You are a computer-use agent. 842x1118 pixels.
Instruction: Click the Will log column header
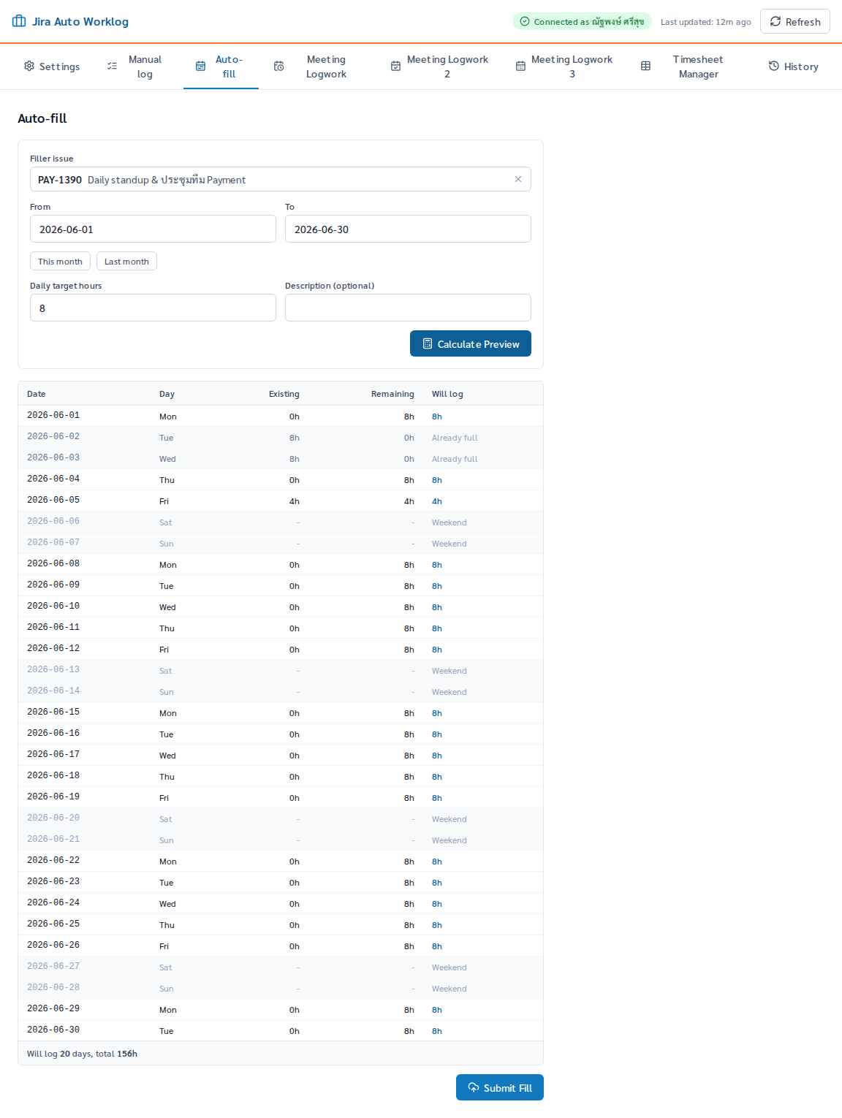(x=447, y=394)
